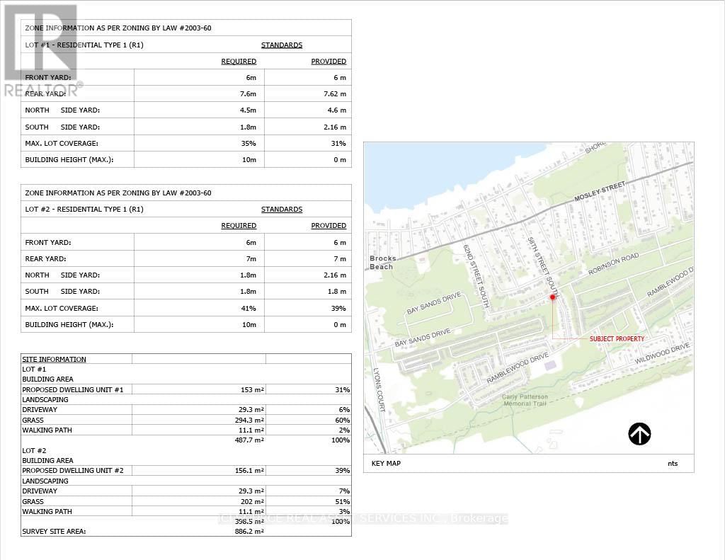The height and width of the screenshot is (560, 725).
Task: Click Lot #2 "FRONT YARD:" row label
Action: [x=48, y=242]
